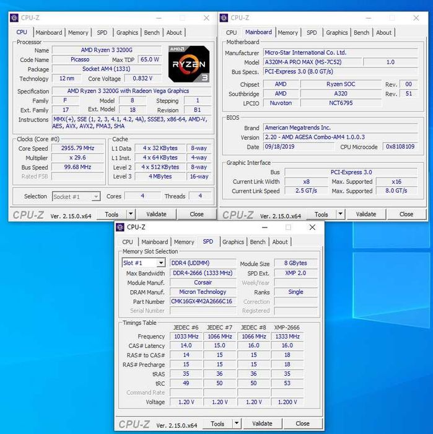
Task: Click the model 'A320M-A PRO MAX (MS-7C52)'
Action: click(312, 62)
